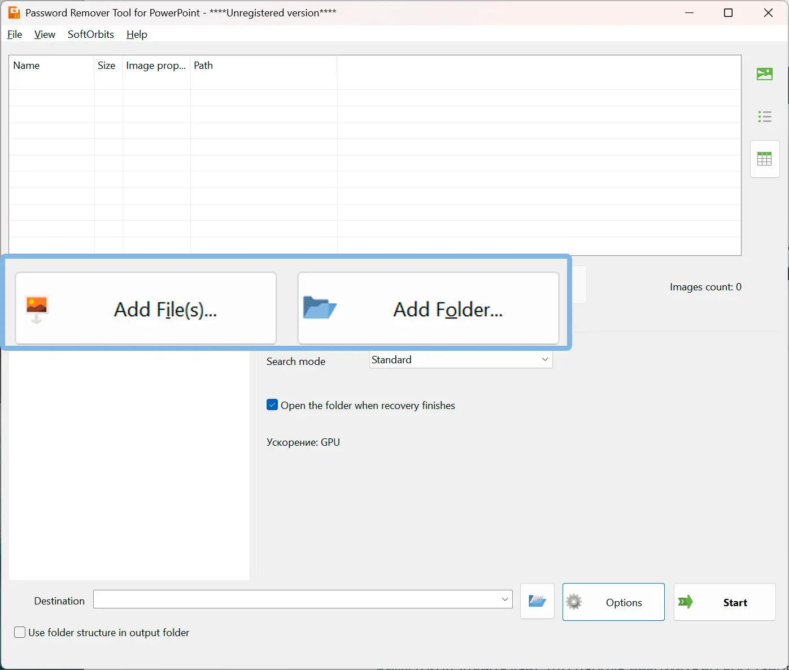Open the SoftOrbits menu
The width and height of the screenshot is (789, 670).
[91, 34]
